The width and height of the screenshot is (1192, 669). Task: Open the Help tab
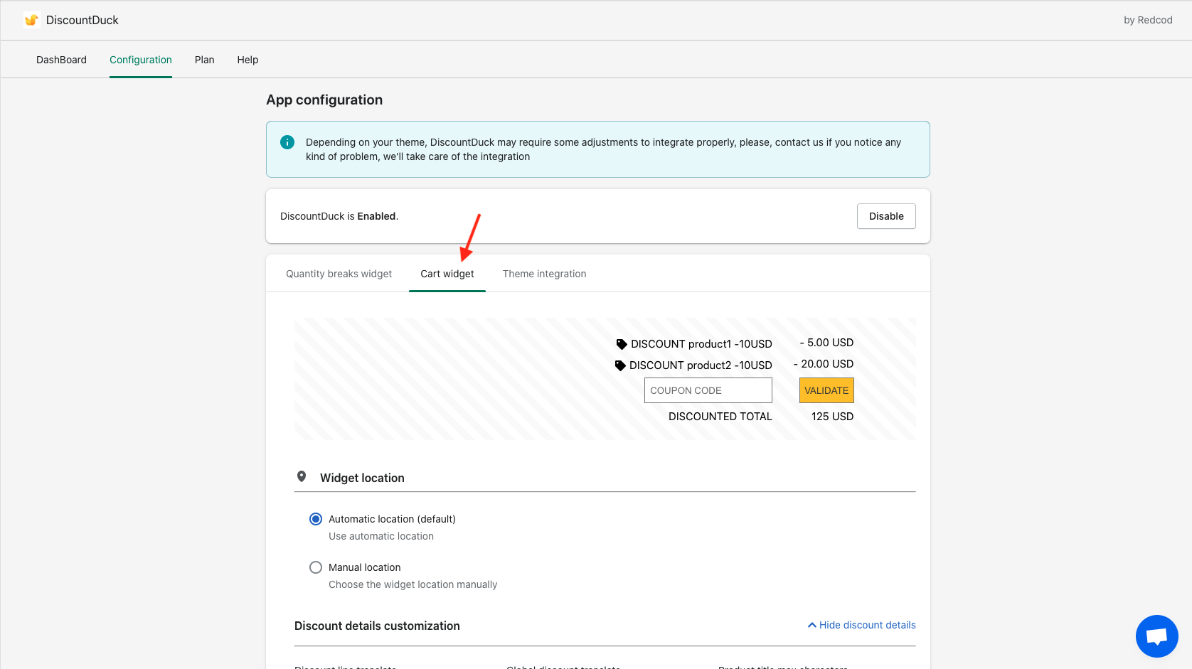click(x=248, y=60)
